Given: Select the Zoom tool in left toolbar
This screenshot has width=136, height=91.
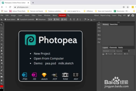Looking at the screenshot, I should [x=2, y=83].
